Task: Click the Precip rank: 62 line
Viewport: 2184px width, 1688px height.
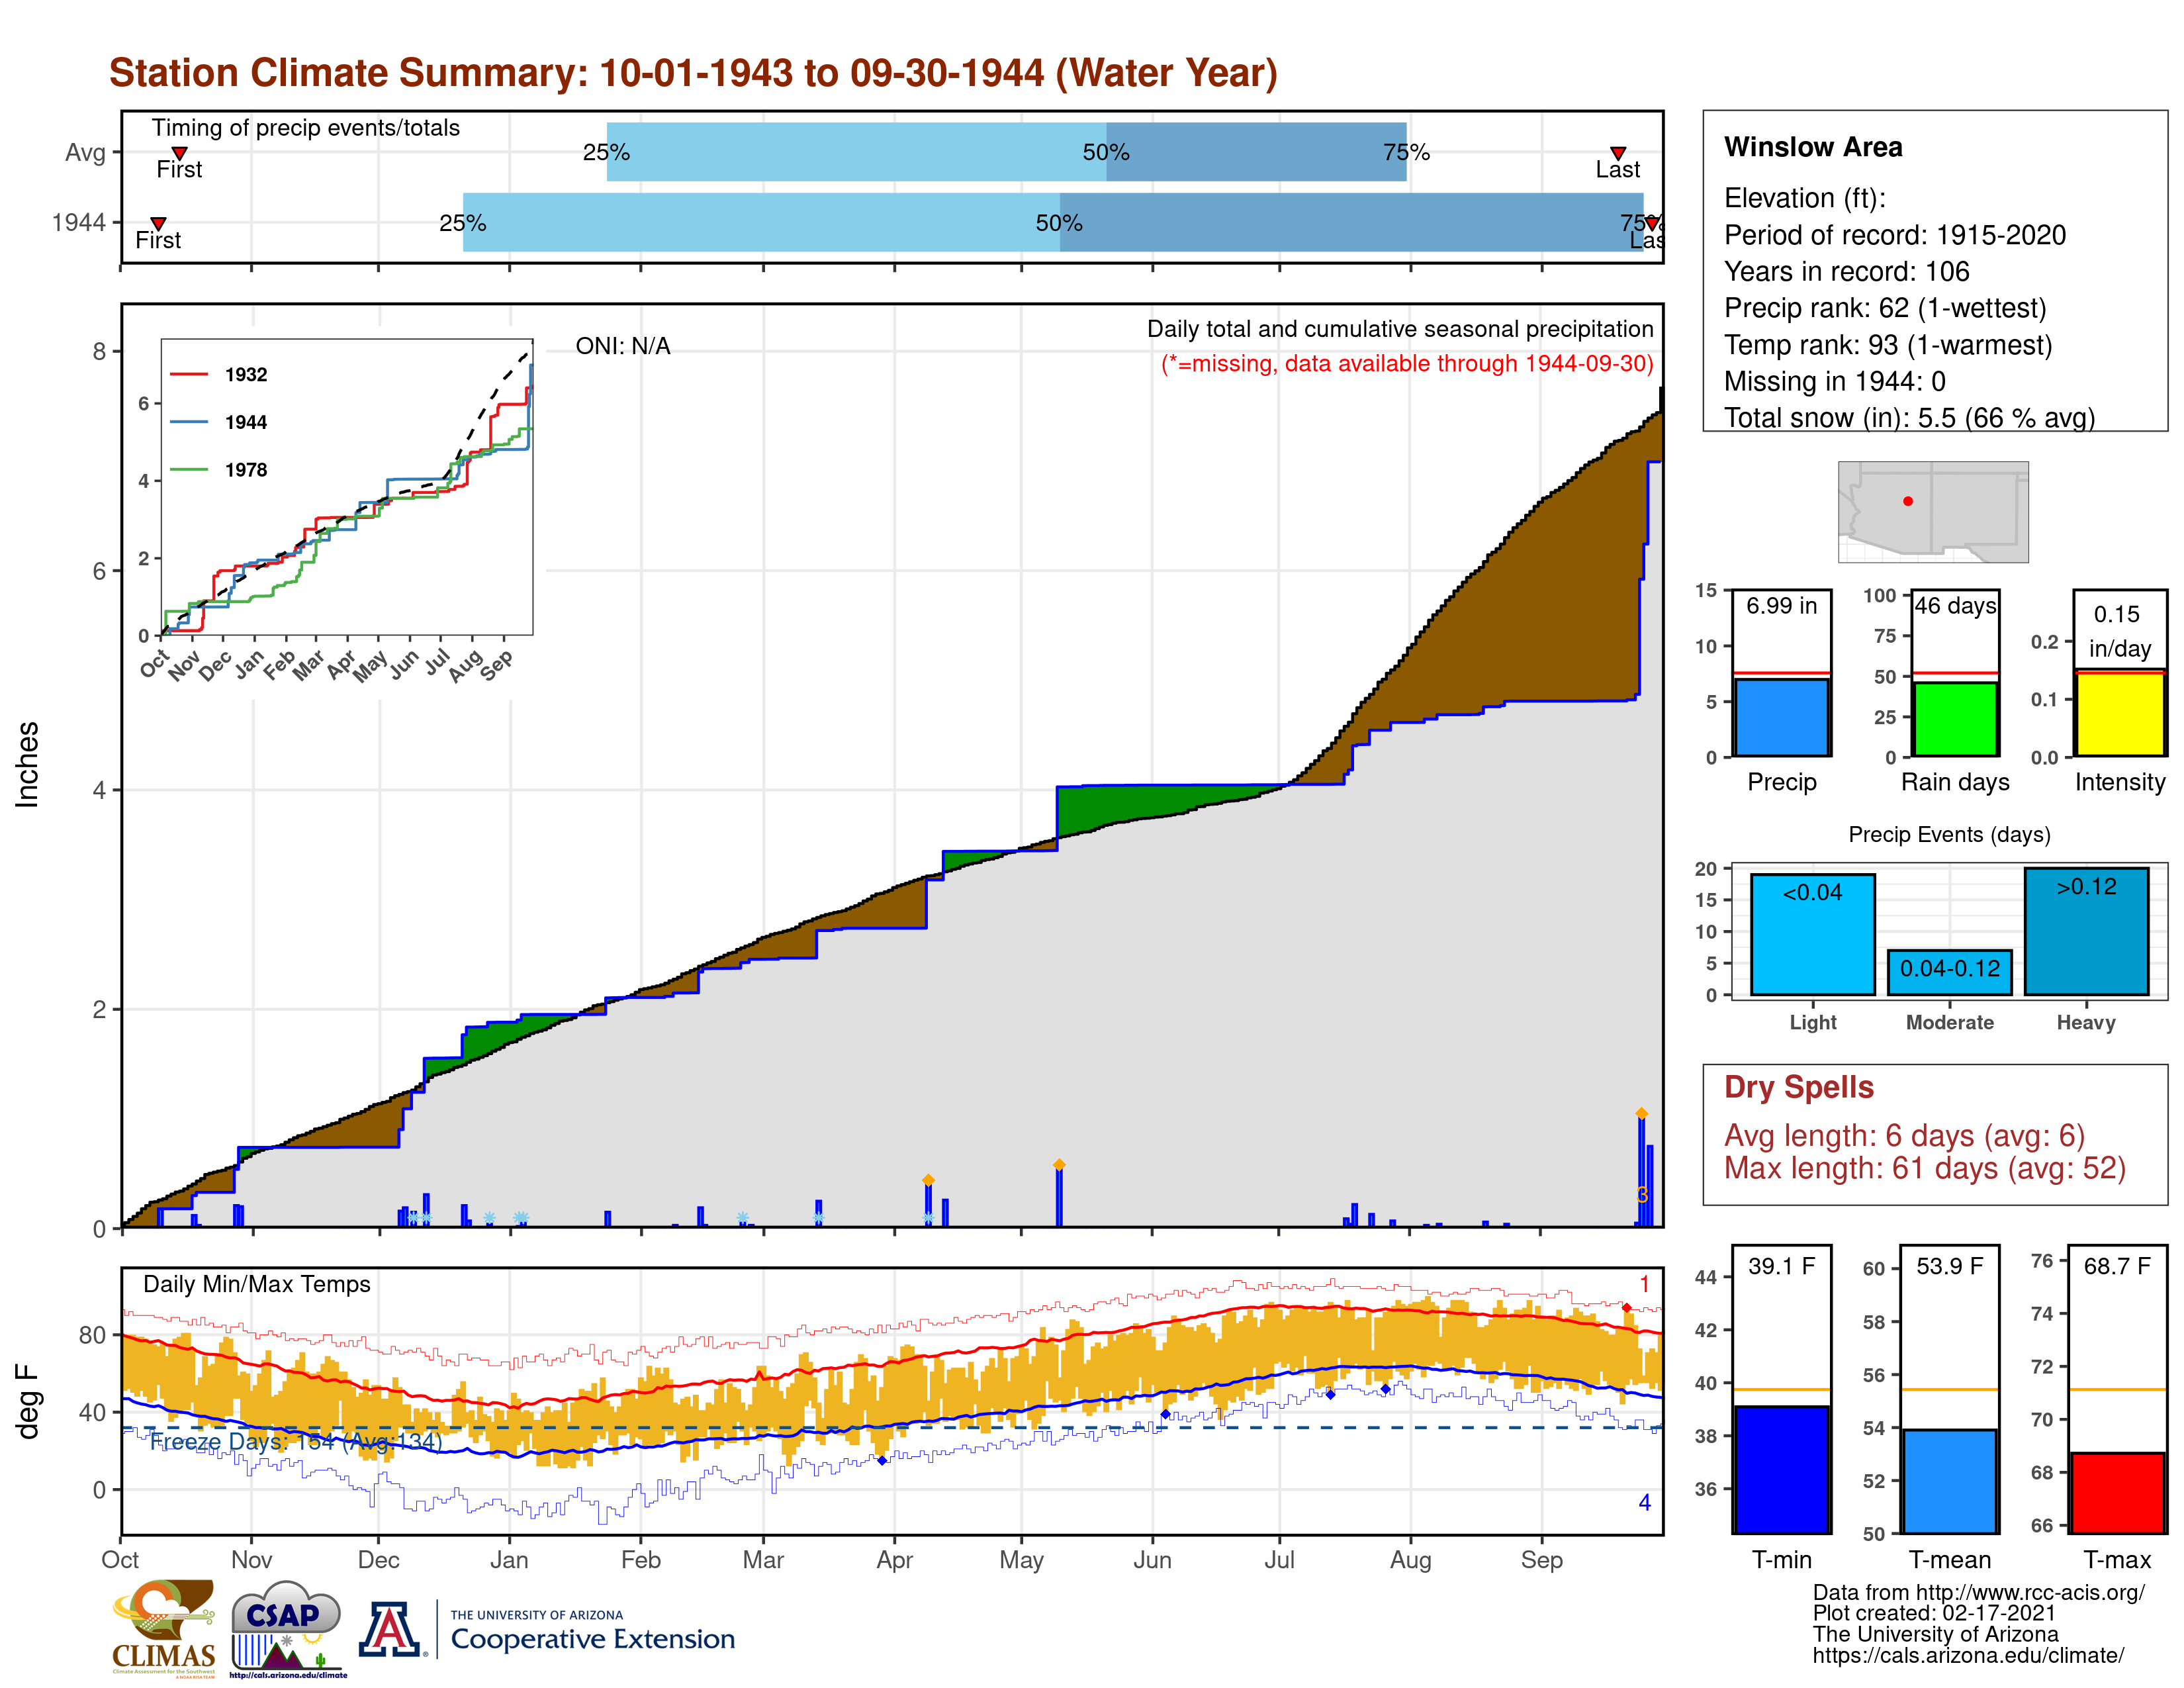Action: [x=1885, y=308]
